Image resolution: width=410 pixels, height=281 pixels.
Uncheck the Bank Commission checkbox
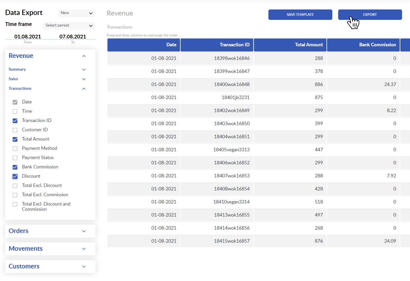click(15, 167)
